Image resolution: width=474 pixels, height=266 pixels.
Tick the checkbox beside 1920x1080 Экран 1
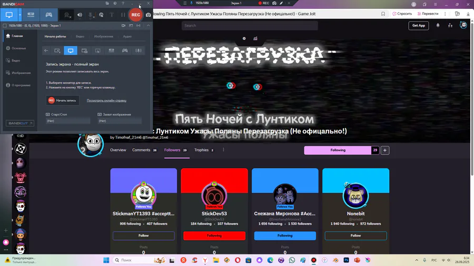click(5, 26)
